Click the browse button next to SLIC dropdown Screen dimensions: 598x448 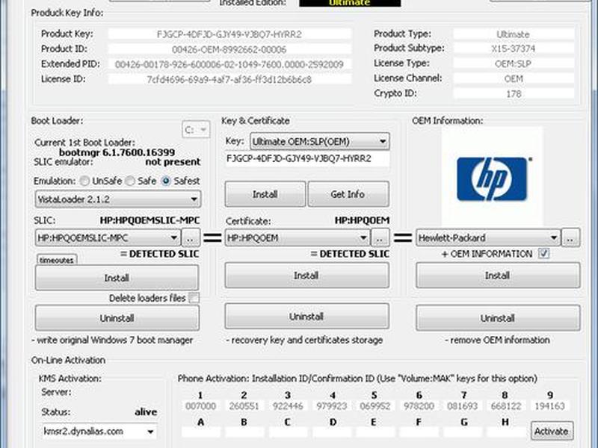190,237
